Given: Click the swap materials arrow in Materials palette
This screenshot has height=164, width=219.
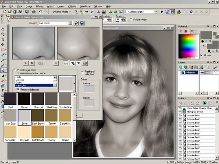Looking at the screenshot, I should [x=204, y=46].
